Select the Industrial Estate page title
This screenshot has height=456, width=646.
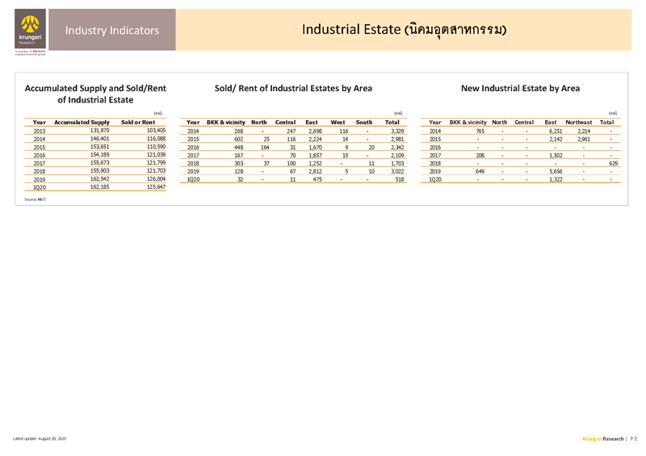click(405, 30)
